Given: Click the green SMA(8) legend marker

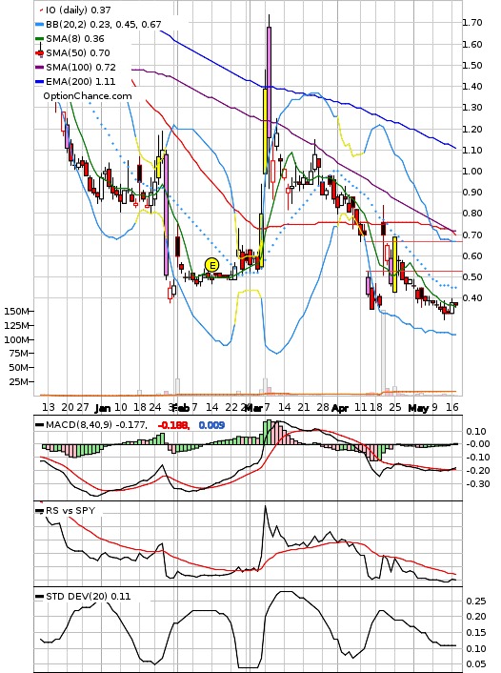Looking at the screenshot, I should [x=39, y=39].
